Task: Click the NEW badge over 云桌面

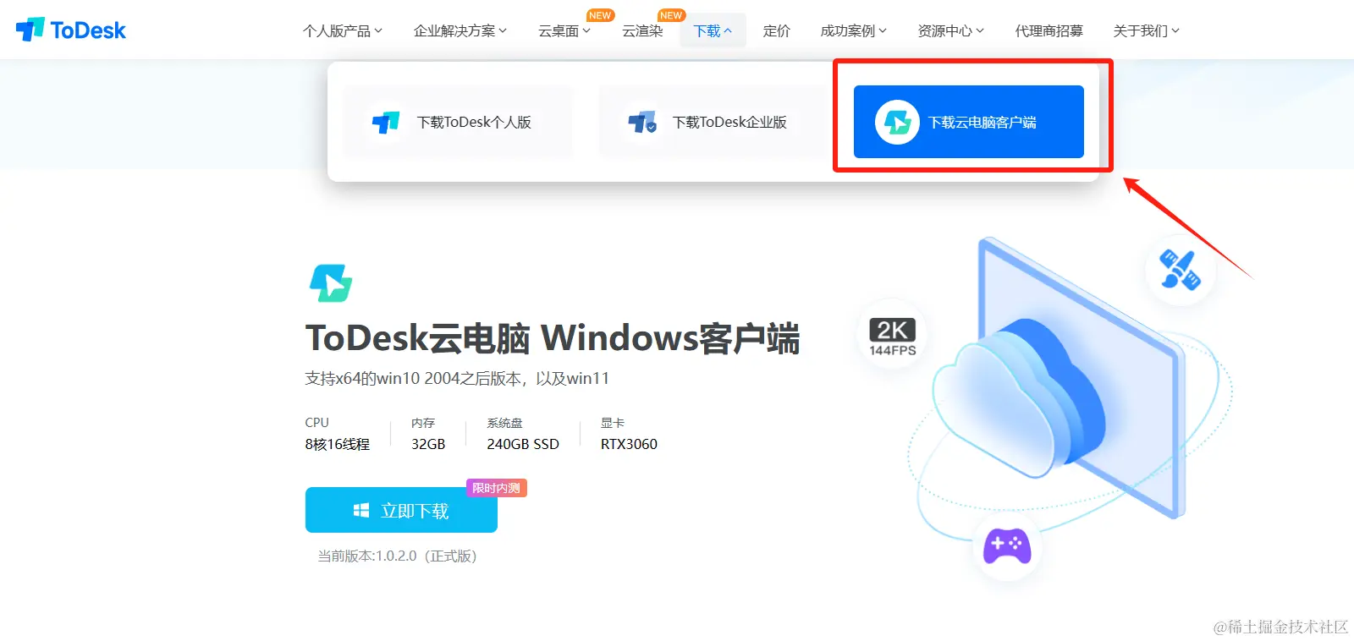Action: pos(600,15)
